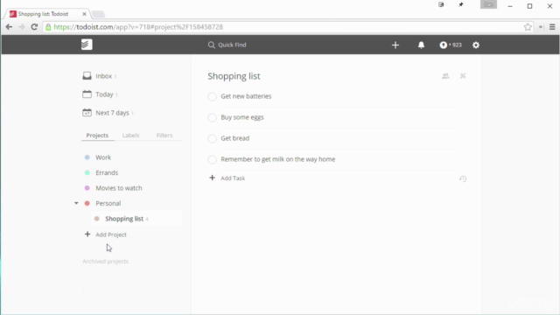
Task: Open the Inbox view
Action: 103,76
